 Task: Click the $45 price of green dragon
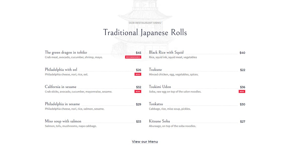click(x=138, y=53)
